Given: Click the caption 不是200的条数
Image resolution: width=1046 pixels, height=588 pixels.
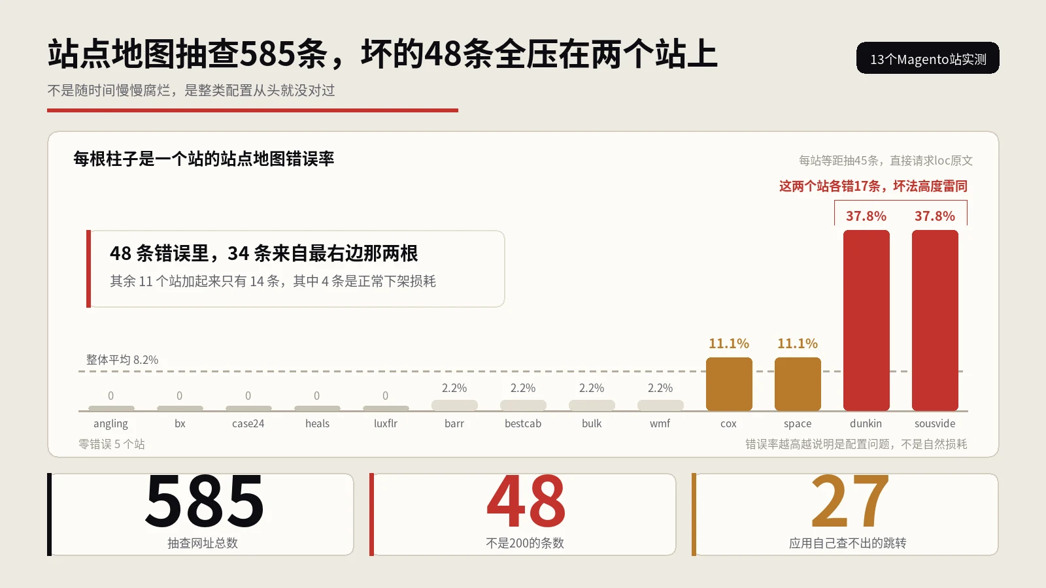Looking at the screenshot, I should click(525, 543).
